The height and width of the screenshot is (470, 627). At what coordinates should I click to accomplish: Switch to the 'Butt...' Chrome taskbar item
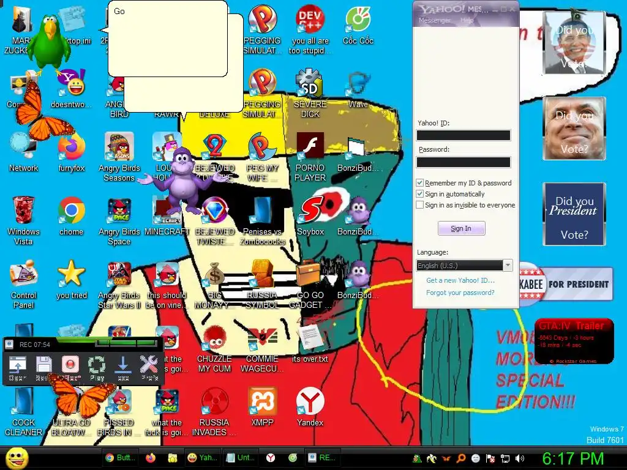120,458
